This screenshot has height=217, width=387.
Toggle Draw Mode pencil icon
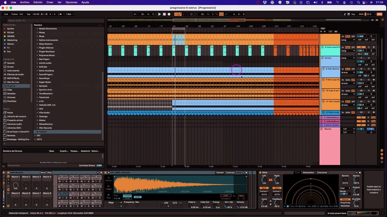pos(345,14)
